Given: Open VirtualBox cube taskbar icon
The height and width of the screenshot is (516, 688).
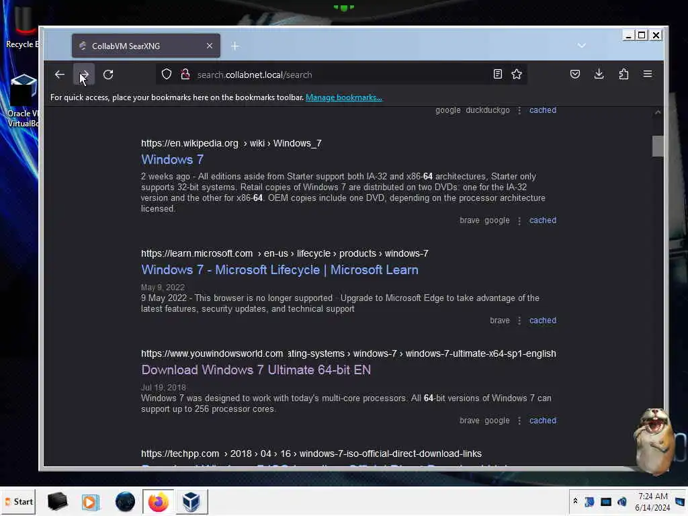Looking at the screenshot, I should (191, 501).
